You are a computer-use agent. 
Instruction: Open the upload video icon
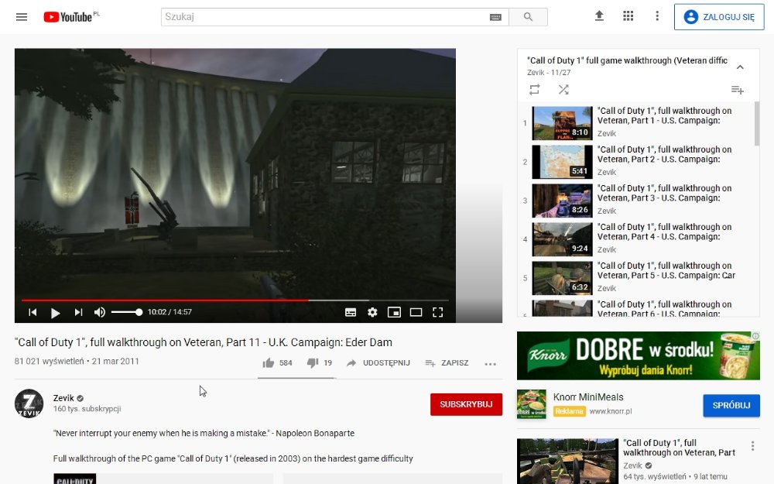pyautogui.click(x=599, y=15)
